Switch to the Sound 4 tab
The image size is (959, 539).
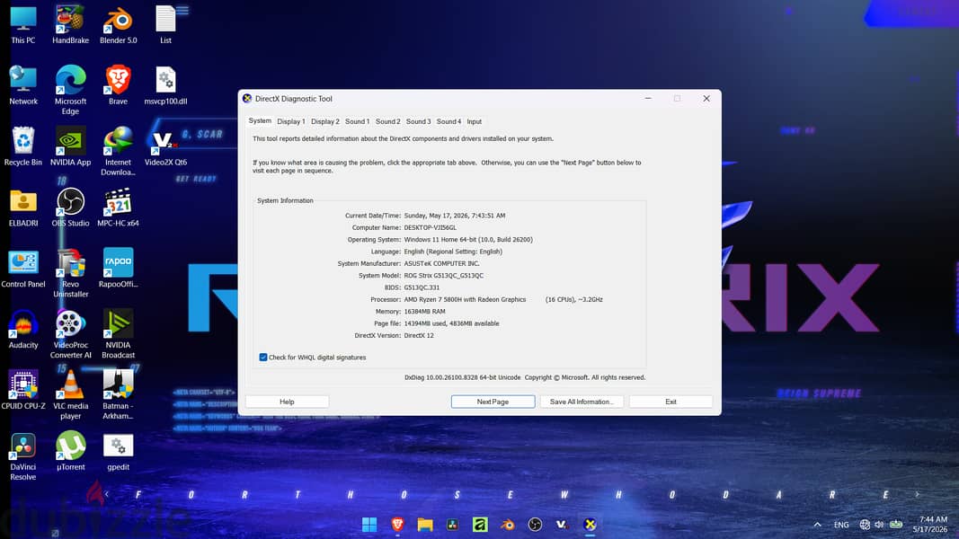pos(448,121)
